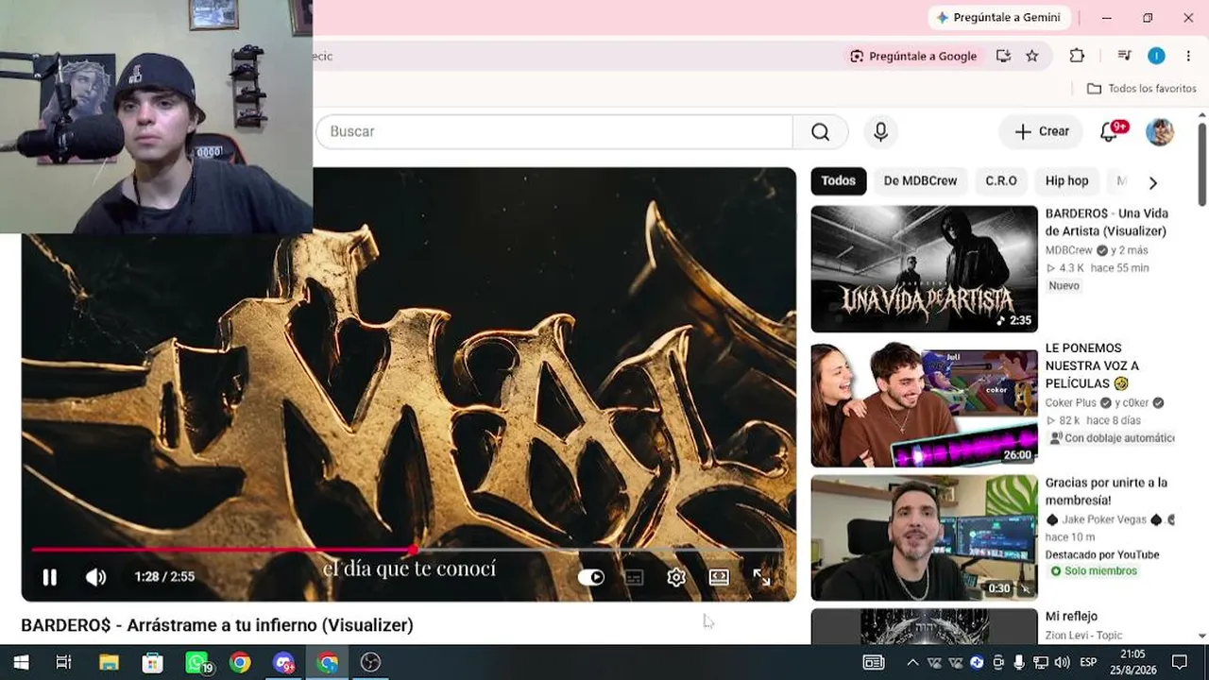Switch the ESP input language
Image resolution: width=1209 pixels, height=680 pixels.
(1088, 662)
